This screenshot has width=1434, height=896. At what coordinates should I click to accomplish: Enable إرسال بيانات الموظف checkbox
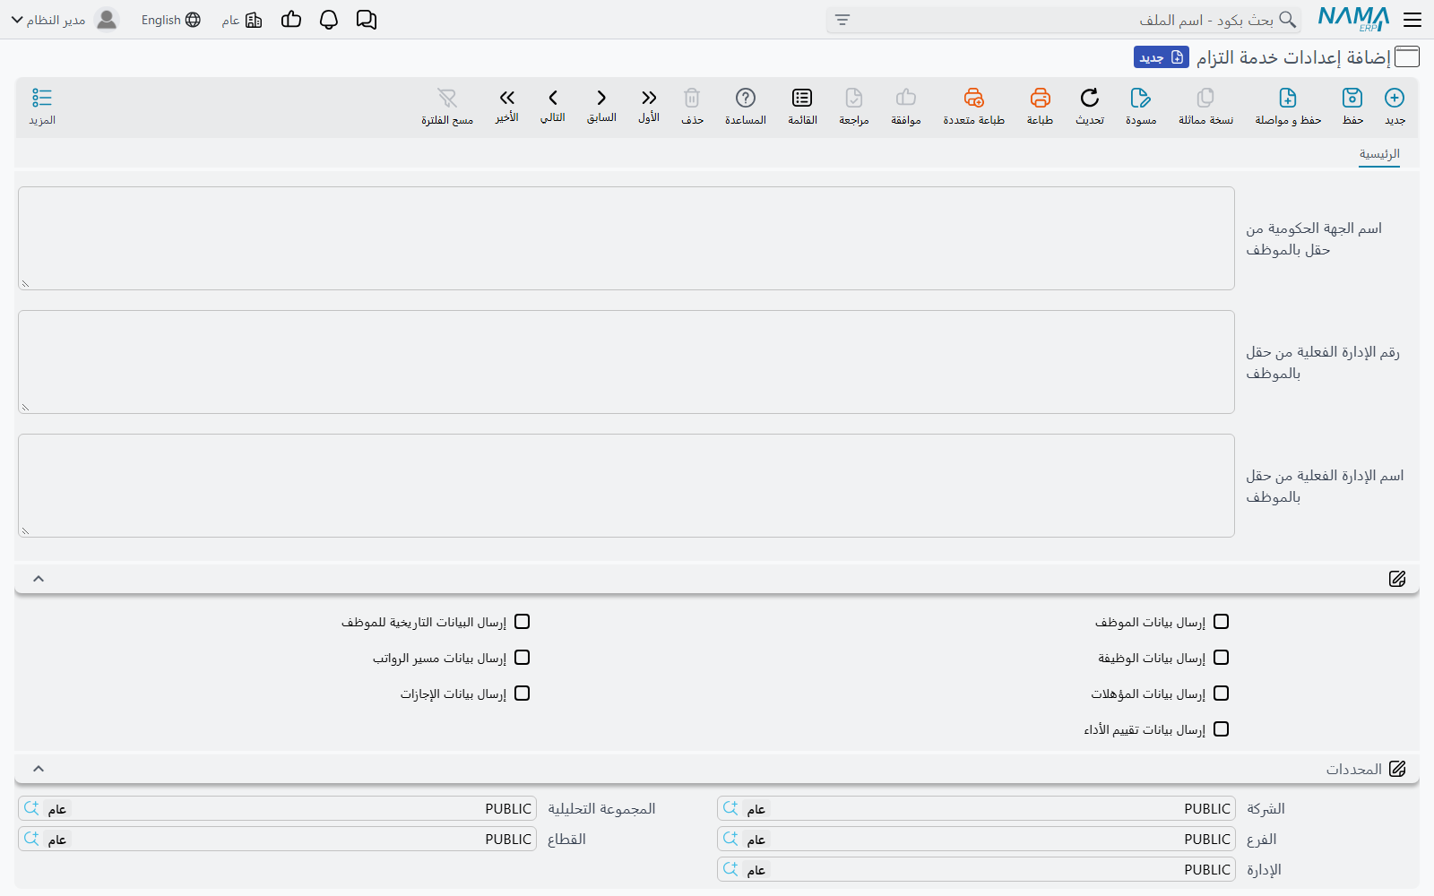(1221, 622)
